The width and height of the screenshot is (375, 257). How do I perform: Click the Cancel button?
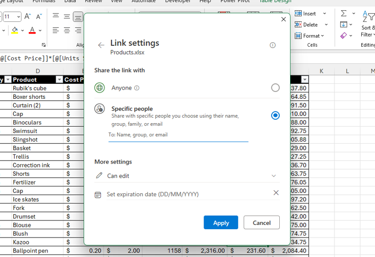tap(262, 222)
